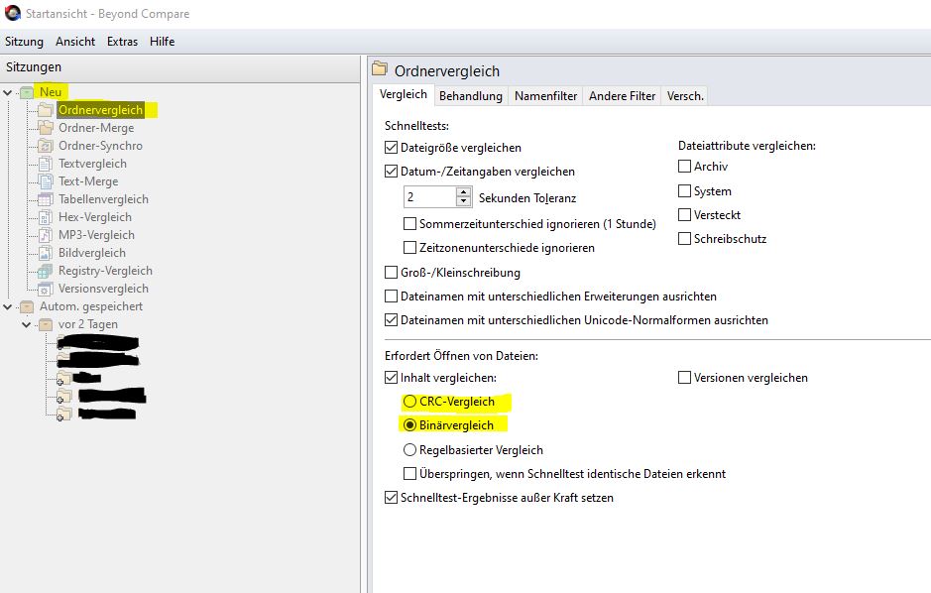The height and width of the screenshot is (593, 931).
Task: Toggle Datum-/Zeitangaben vergleichen checkbox
Action: click(x=391, y=171)
